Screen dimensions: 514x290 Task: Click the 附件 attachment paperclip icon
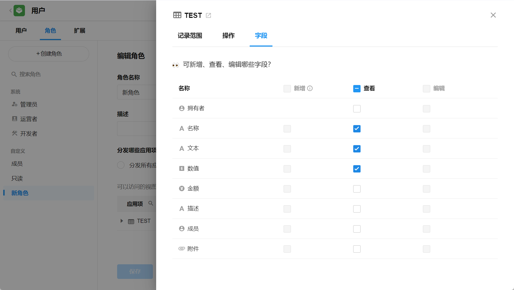click(182, 249)
